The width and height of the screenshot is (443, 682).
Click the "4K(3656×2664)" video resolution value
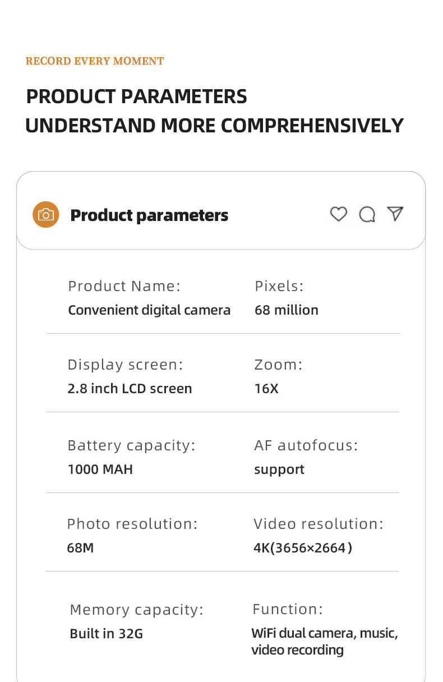coord(303,548)
